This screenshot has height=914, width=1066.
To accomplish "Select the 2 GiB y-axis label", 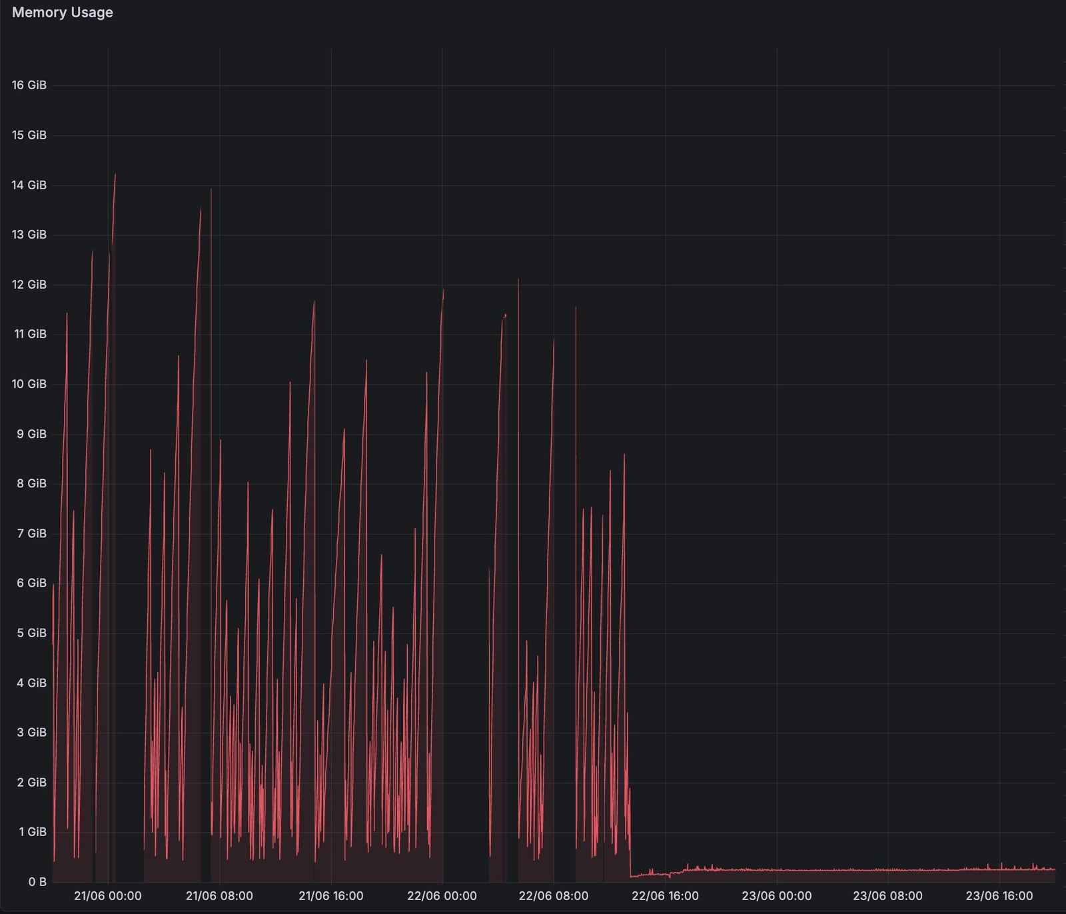I will [x=32, y=782].
